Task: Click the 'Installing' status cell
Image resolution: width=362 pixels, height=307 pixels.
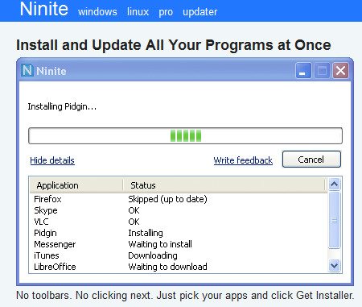Action: 146,233
